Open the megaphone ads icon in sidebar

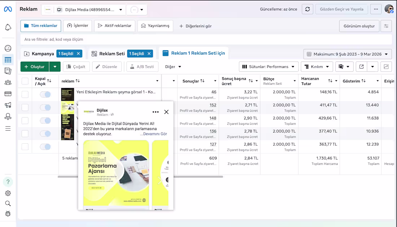tap(8, 105)
